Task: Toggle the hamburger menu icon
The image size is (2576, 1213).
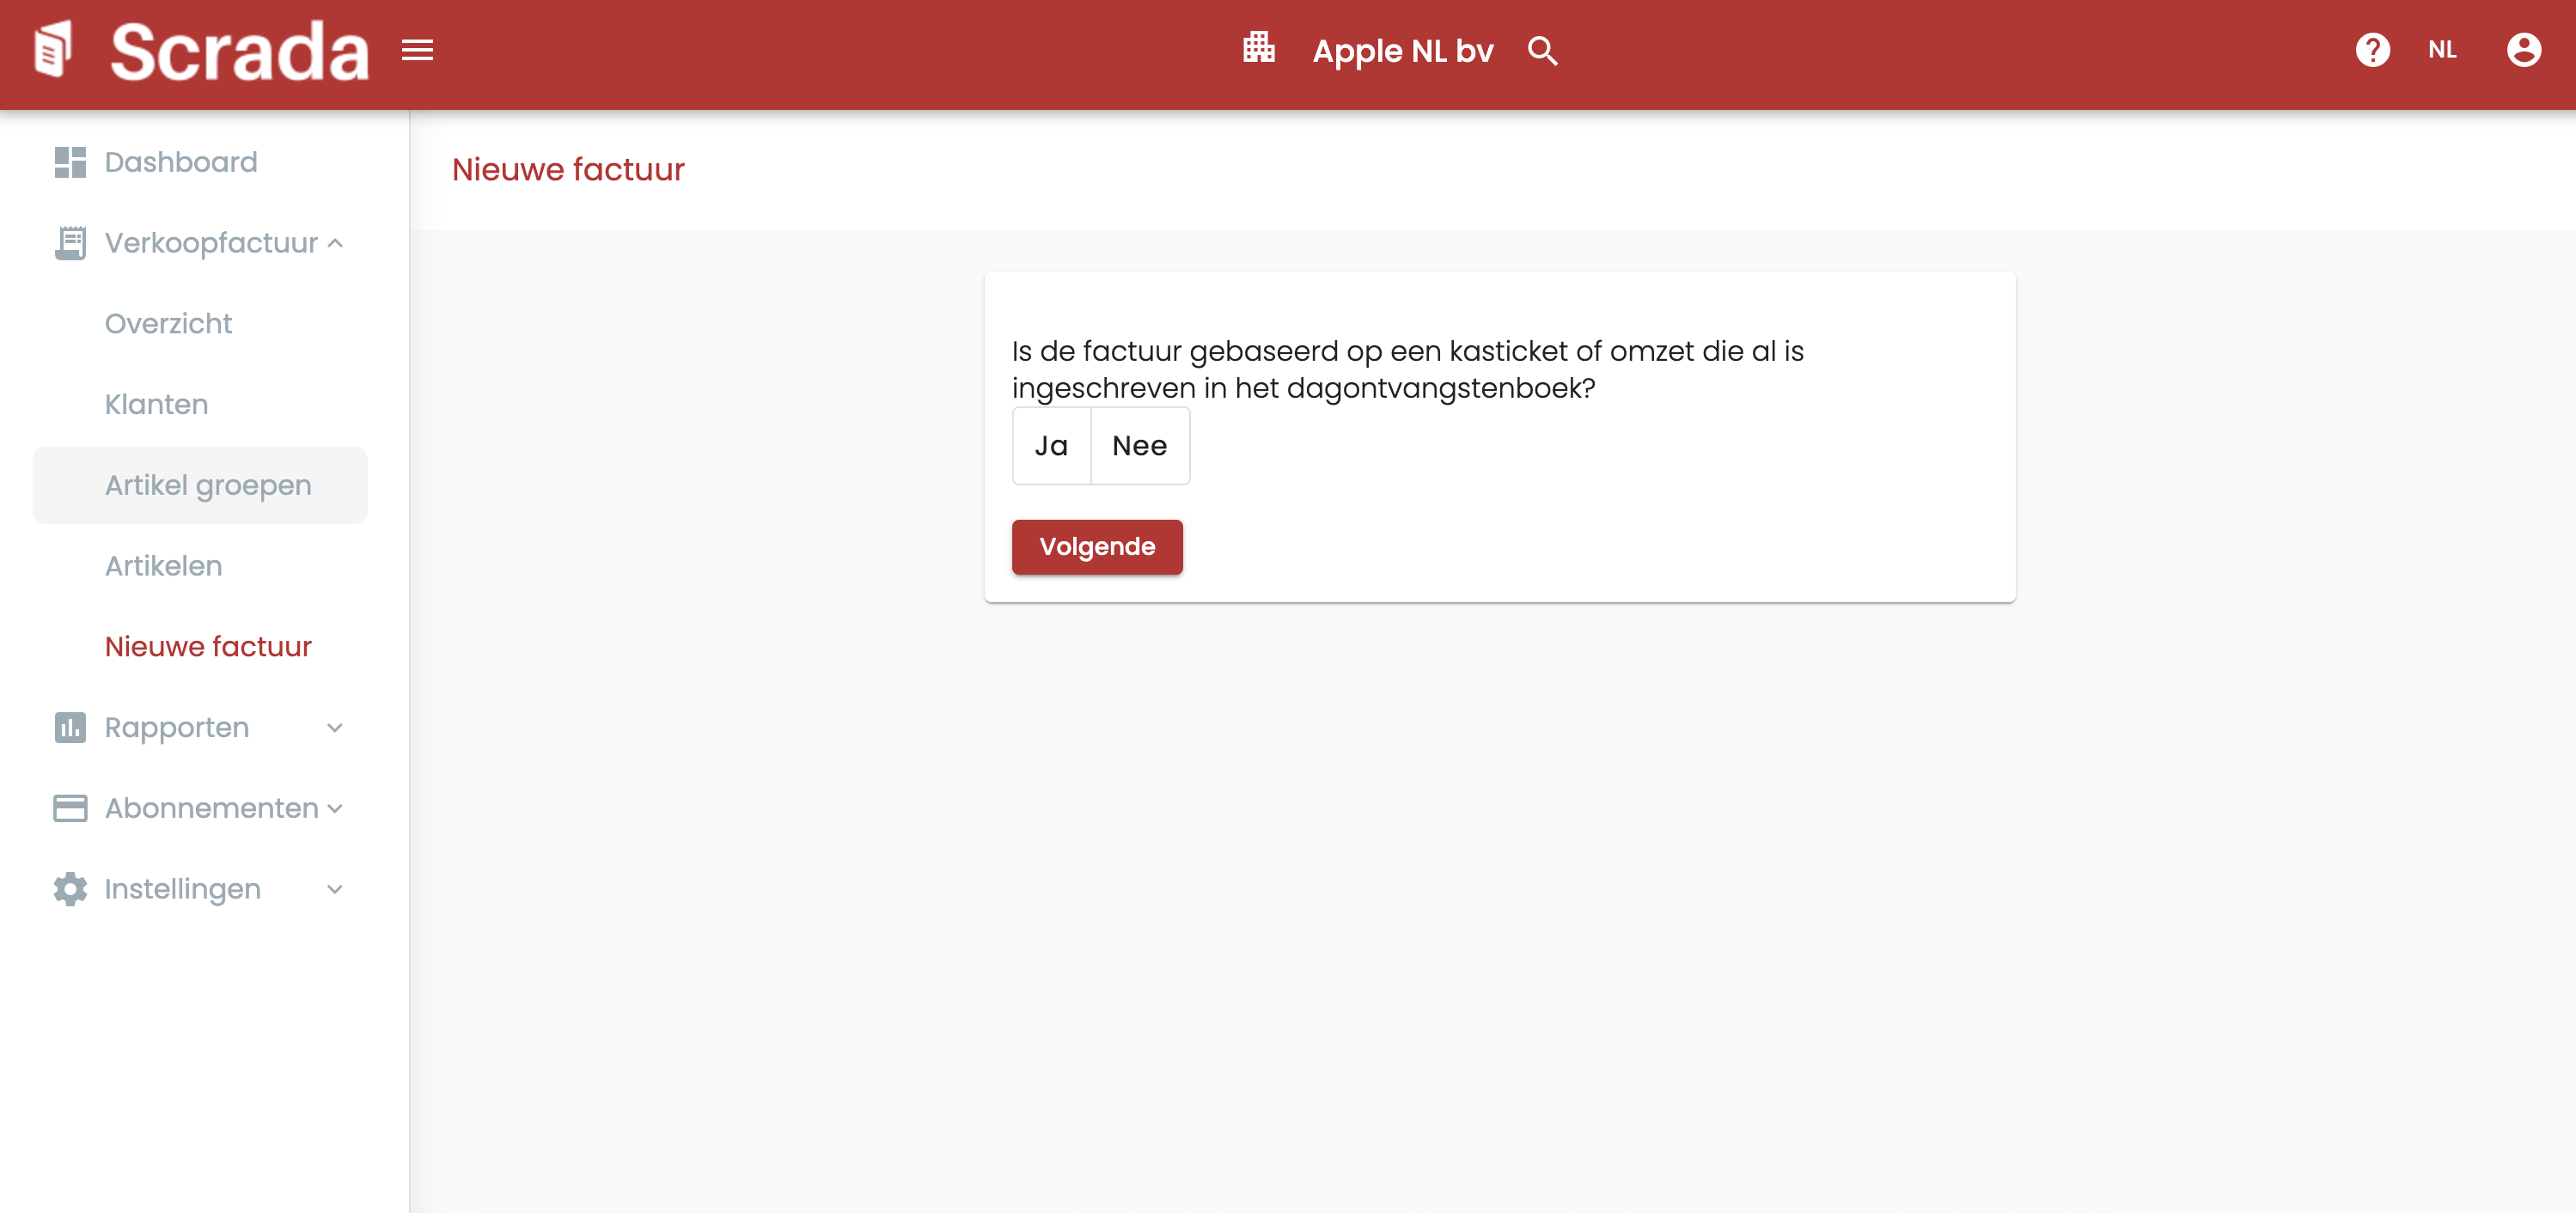Action: pyautogui.click(x=417, y=50)
